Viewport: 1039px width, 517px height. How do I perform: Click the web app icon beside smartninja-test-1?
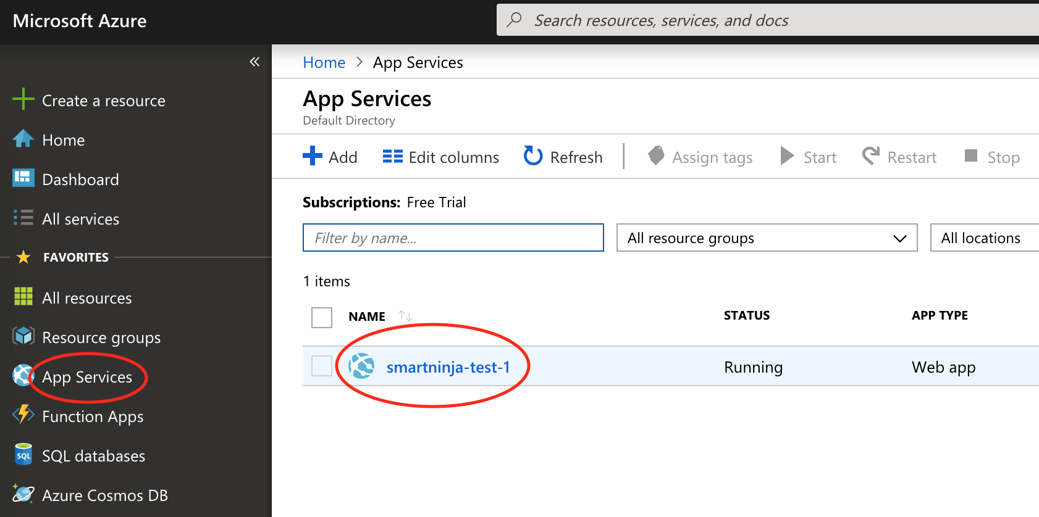click(x=362, y=366)
